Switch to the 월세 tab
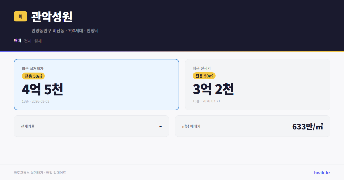 [38, 41]
